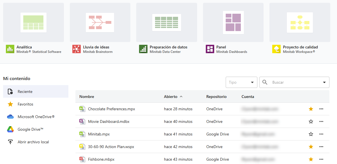Unfavorite Chocolate Preferences.mpx by clicking its star

311,109
